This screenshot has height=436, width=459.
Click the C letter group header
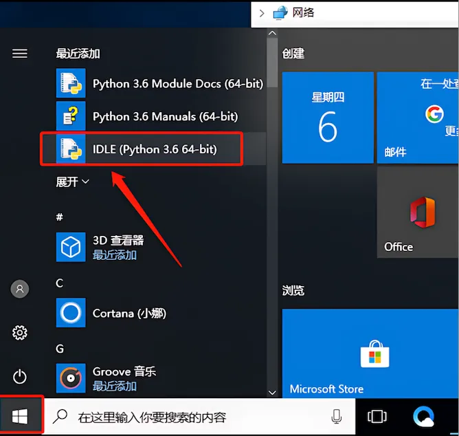click(59, 283)
